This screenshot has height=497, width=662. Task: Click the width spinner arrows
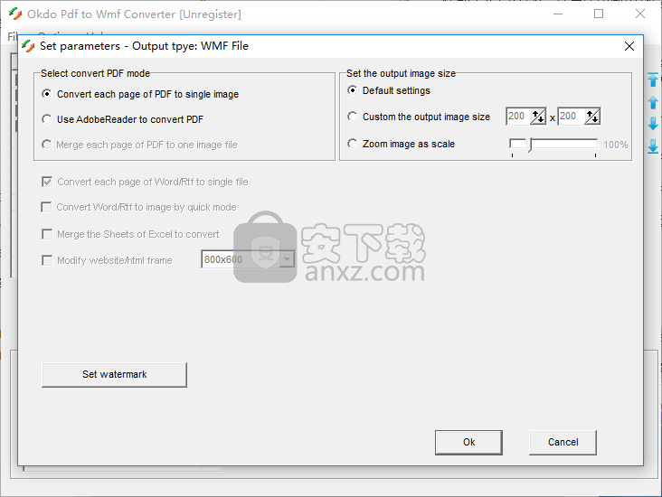538,117
